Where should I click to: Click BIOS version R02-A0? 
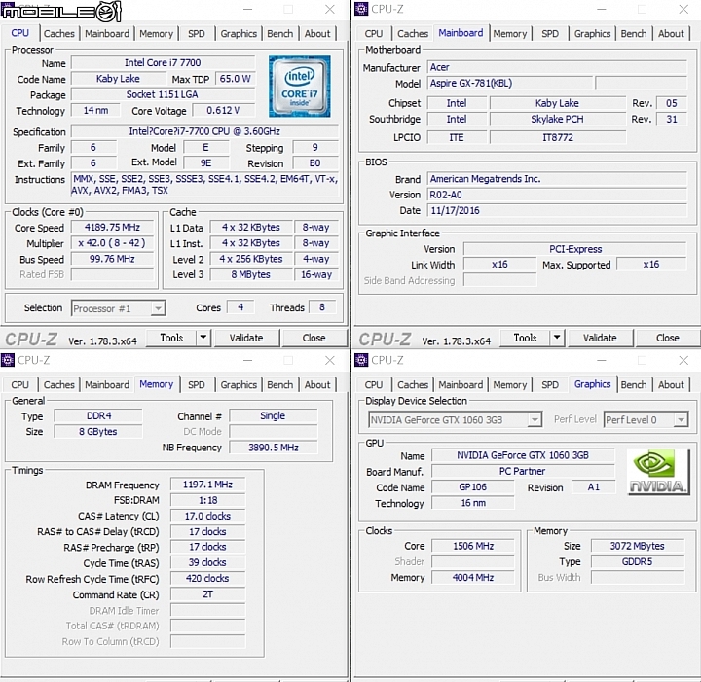click(x=557, y=195)
